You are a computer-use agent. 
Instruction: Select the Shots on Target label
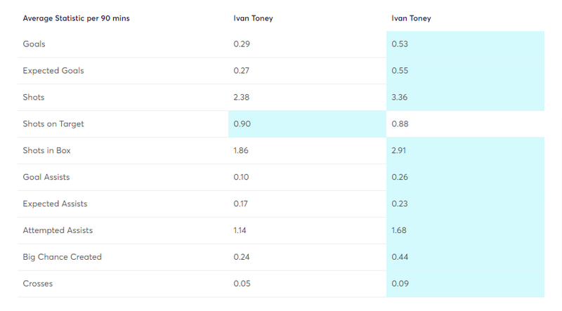(x=53, y=124)
